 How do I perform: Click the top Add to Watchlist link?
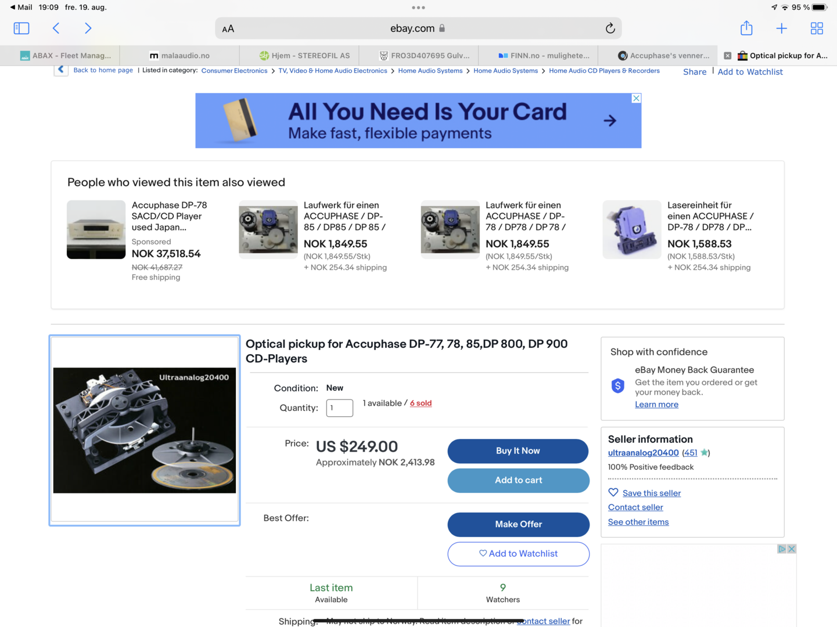750,72
